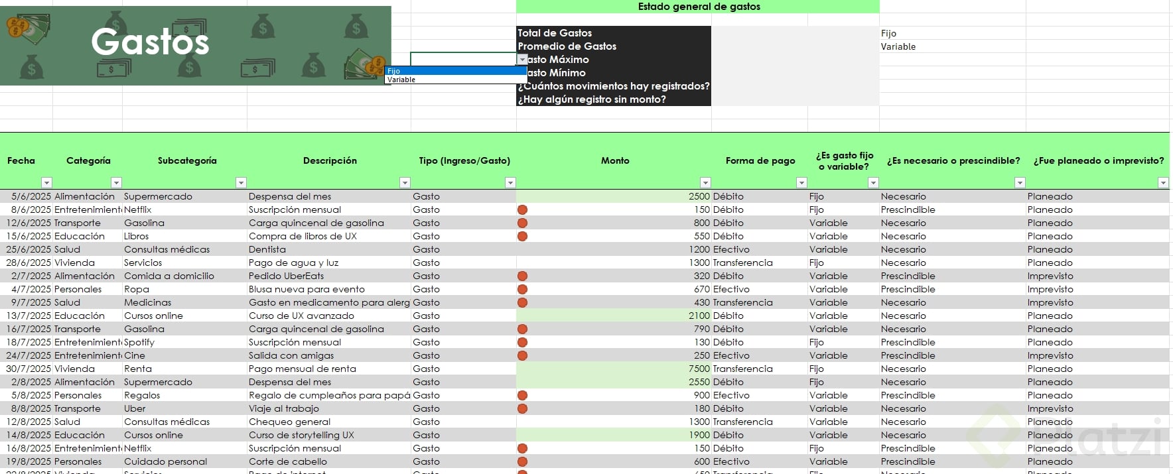
Task: Open the Subcategoría column filter dropdown
Action: pyautogui.click(x=241, y=183)
